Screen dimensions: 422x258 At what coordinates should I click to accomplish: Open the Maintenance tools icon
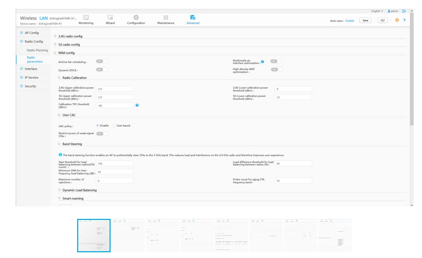tap(166, 17)
